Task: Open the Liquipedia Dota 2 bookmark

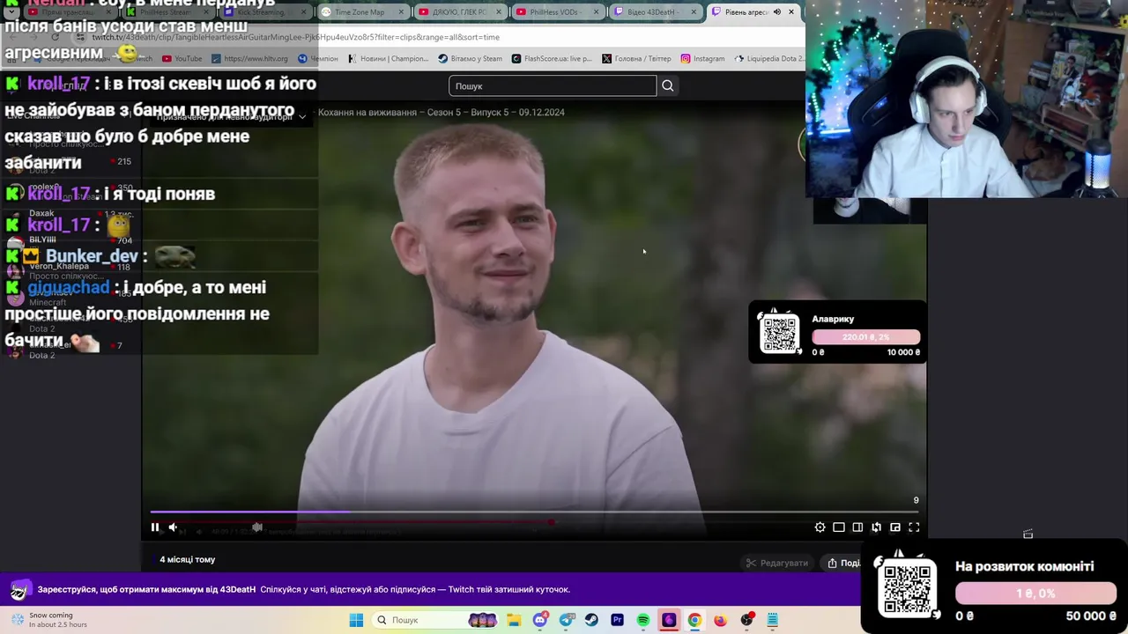Action: (x=768, y=58)
